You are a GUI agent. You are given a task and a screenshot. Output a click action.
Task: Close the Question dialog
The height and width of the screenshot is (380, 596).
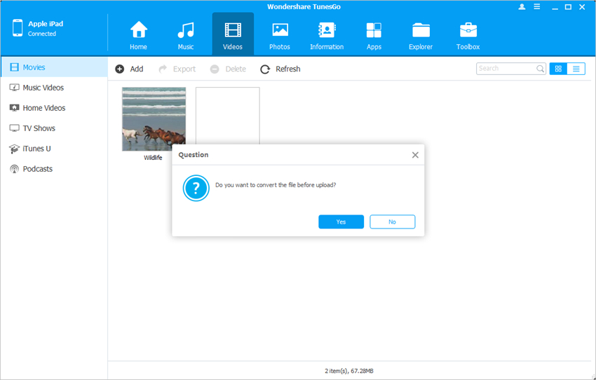415,155
